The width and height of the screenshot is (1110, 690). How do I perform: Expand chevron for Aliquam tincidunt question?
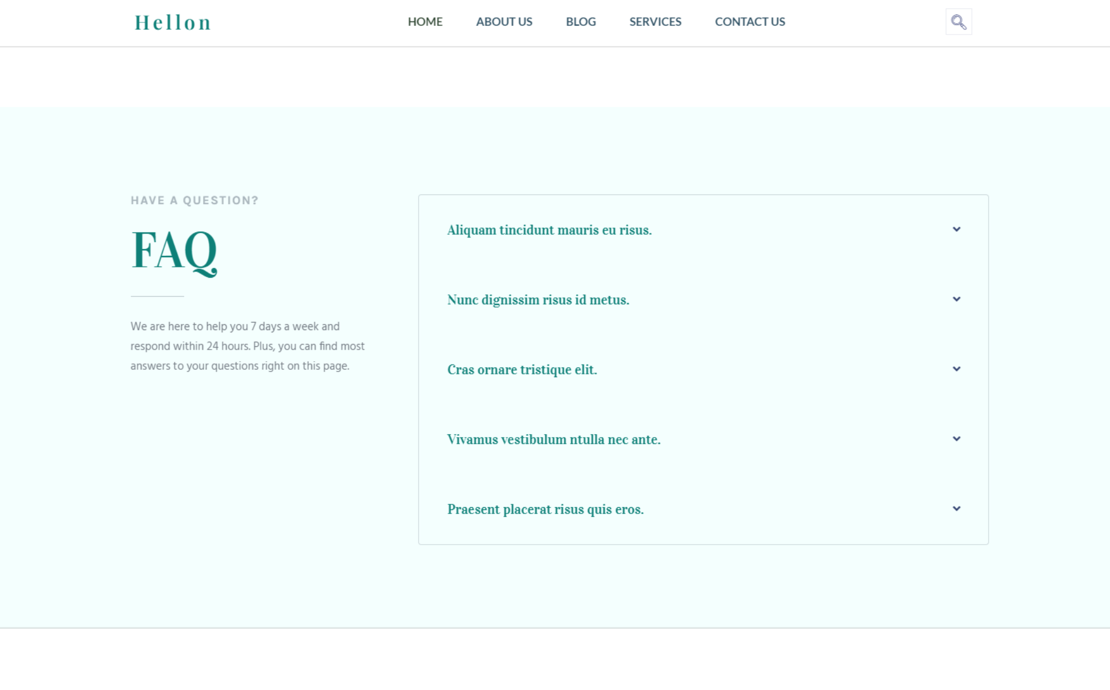coord(956,229)
